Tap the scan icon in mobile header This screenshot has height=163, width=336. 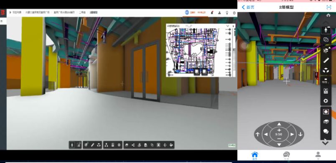click(x=328, y=7)
